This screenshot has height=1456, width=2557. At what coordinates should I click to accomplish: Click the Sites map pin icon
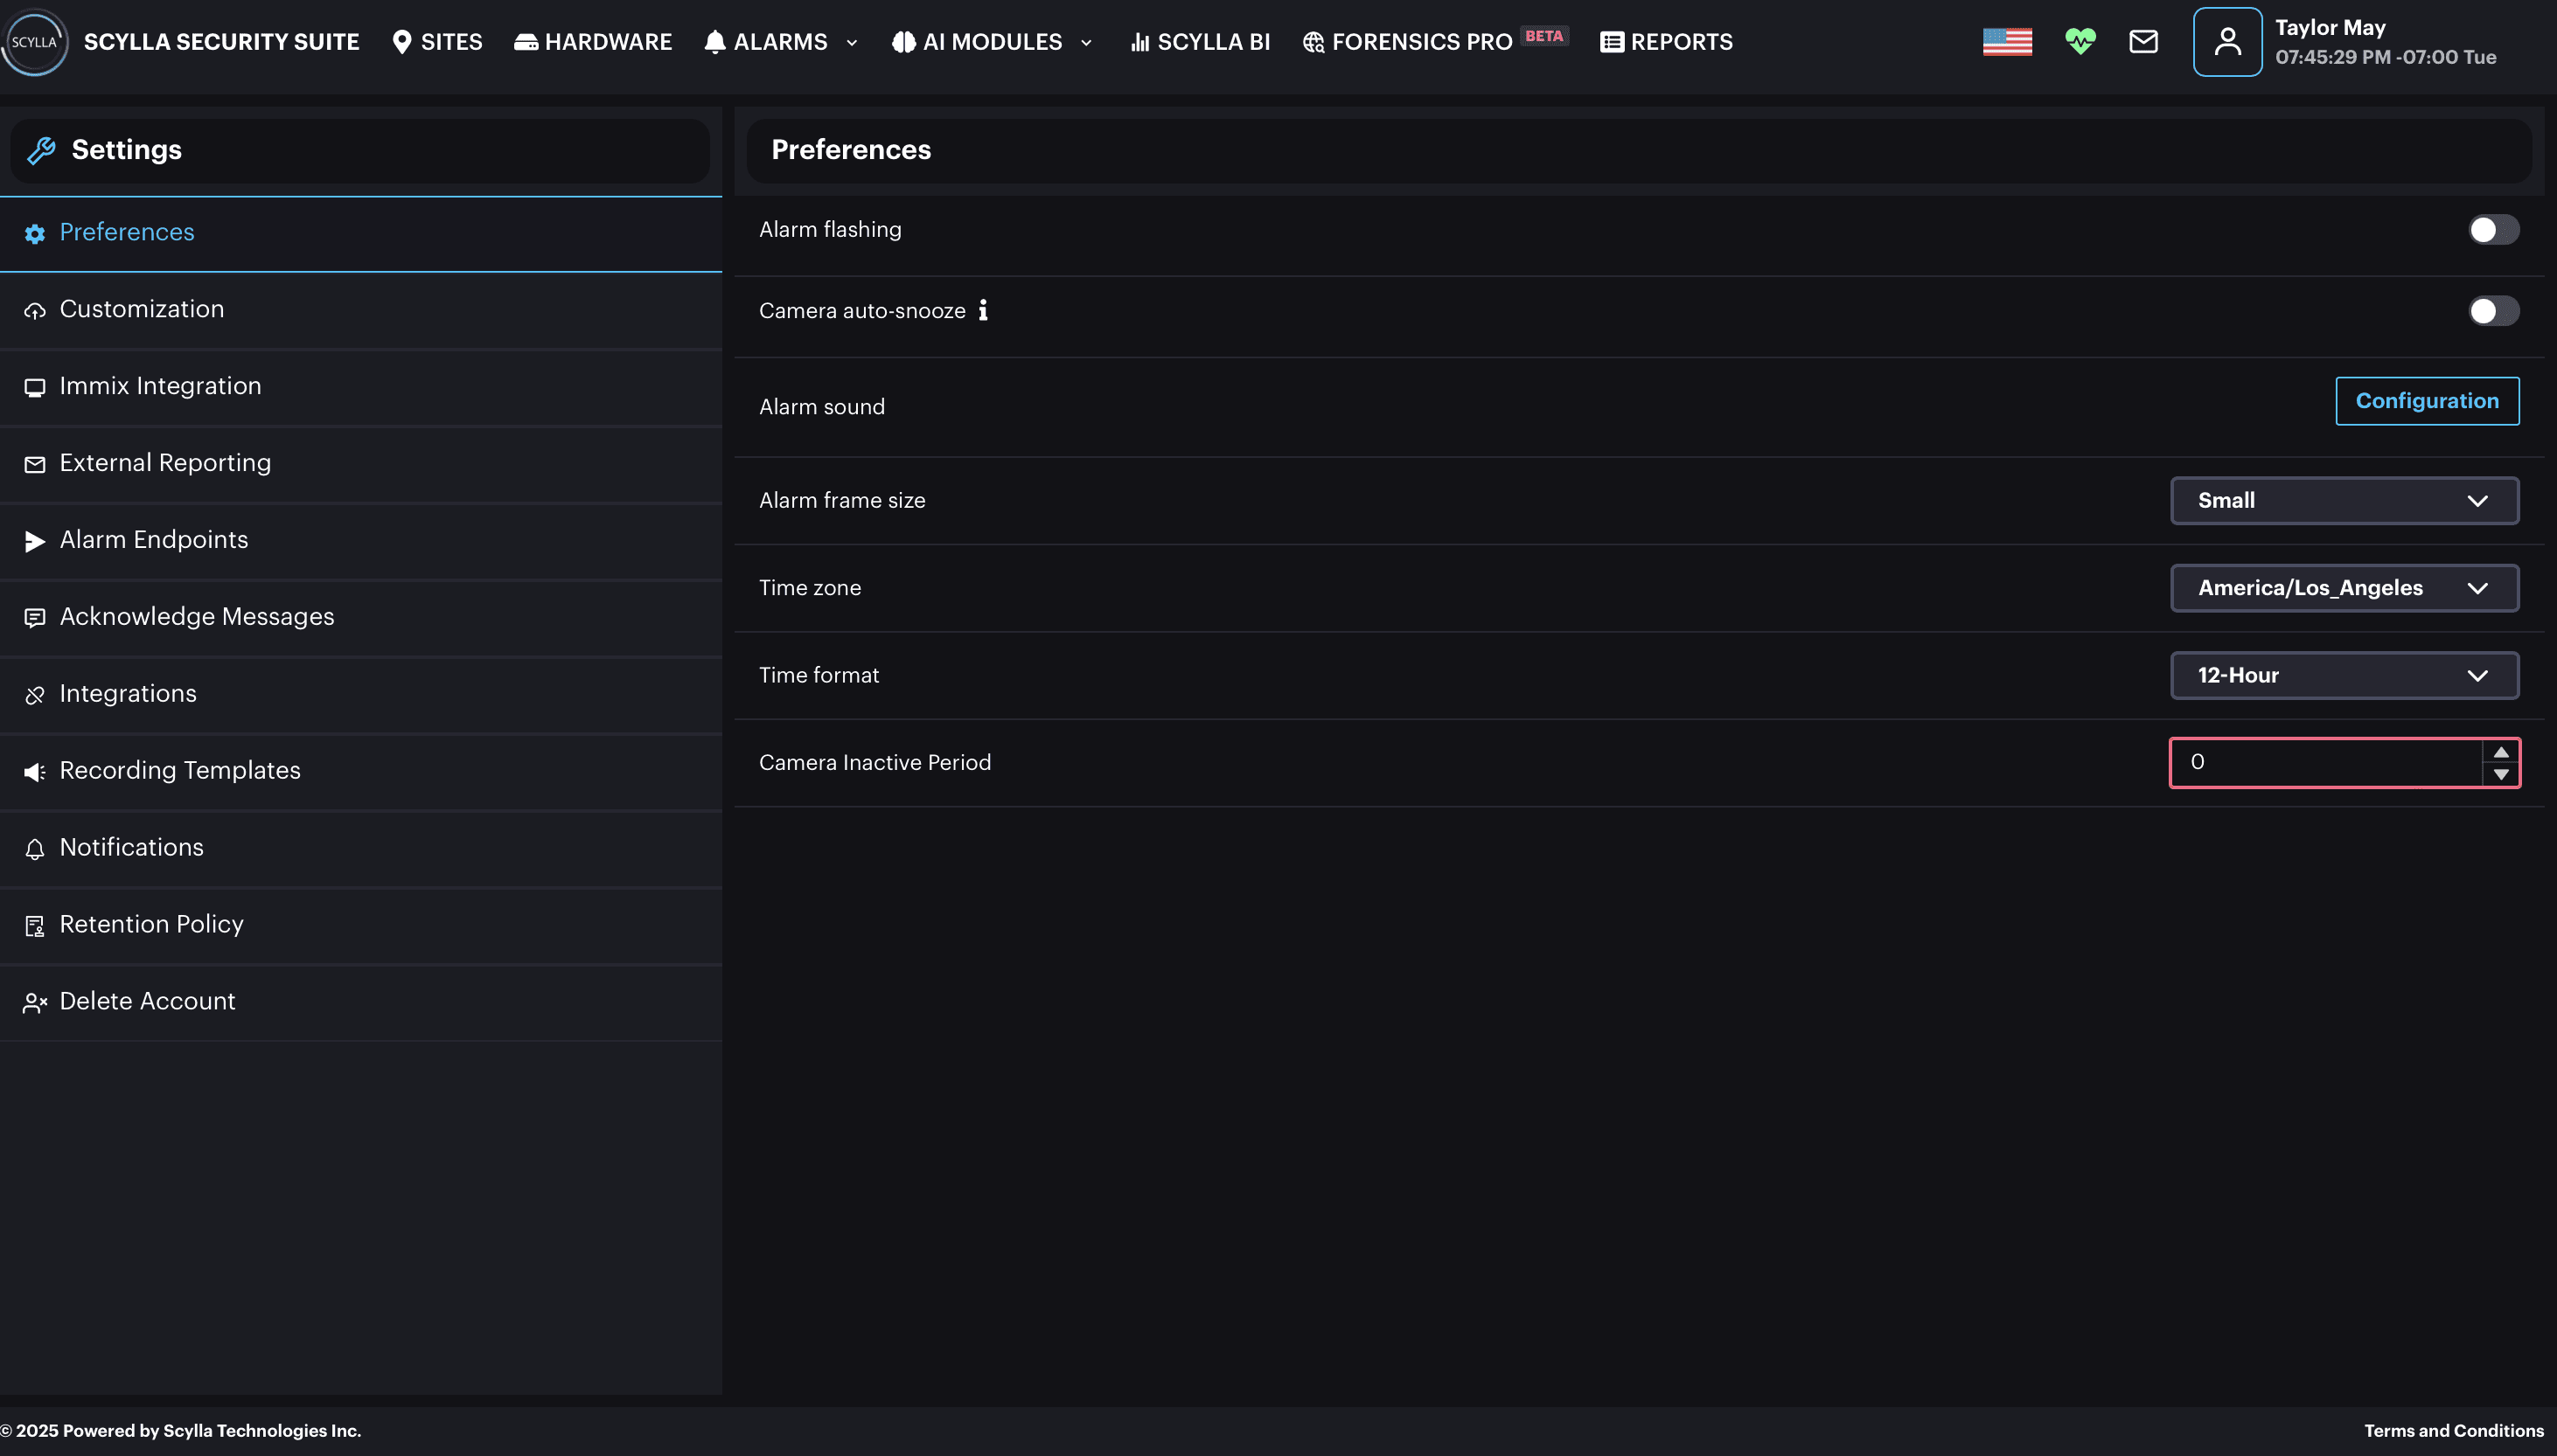[x=402, y=42]
